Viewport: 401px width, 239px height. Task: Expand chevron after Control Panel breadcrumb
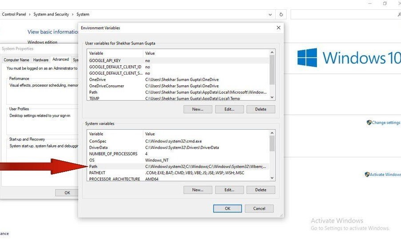(x=30, y=15)
